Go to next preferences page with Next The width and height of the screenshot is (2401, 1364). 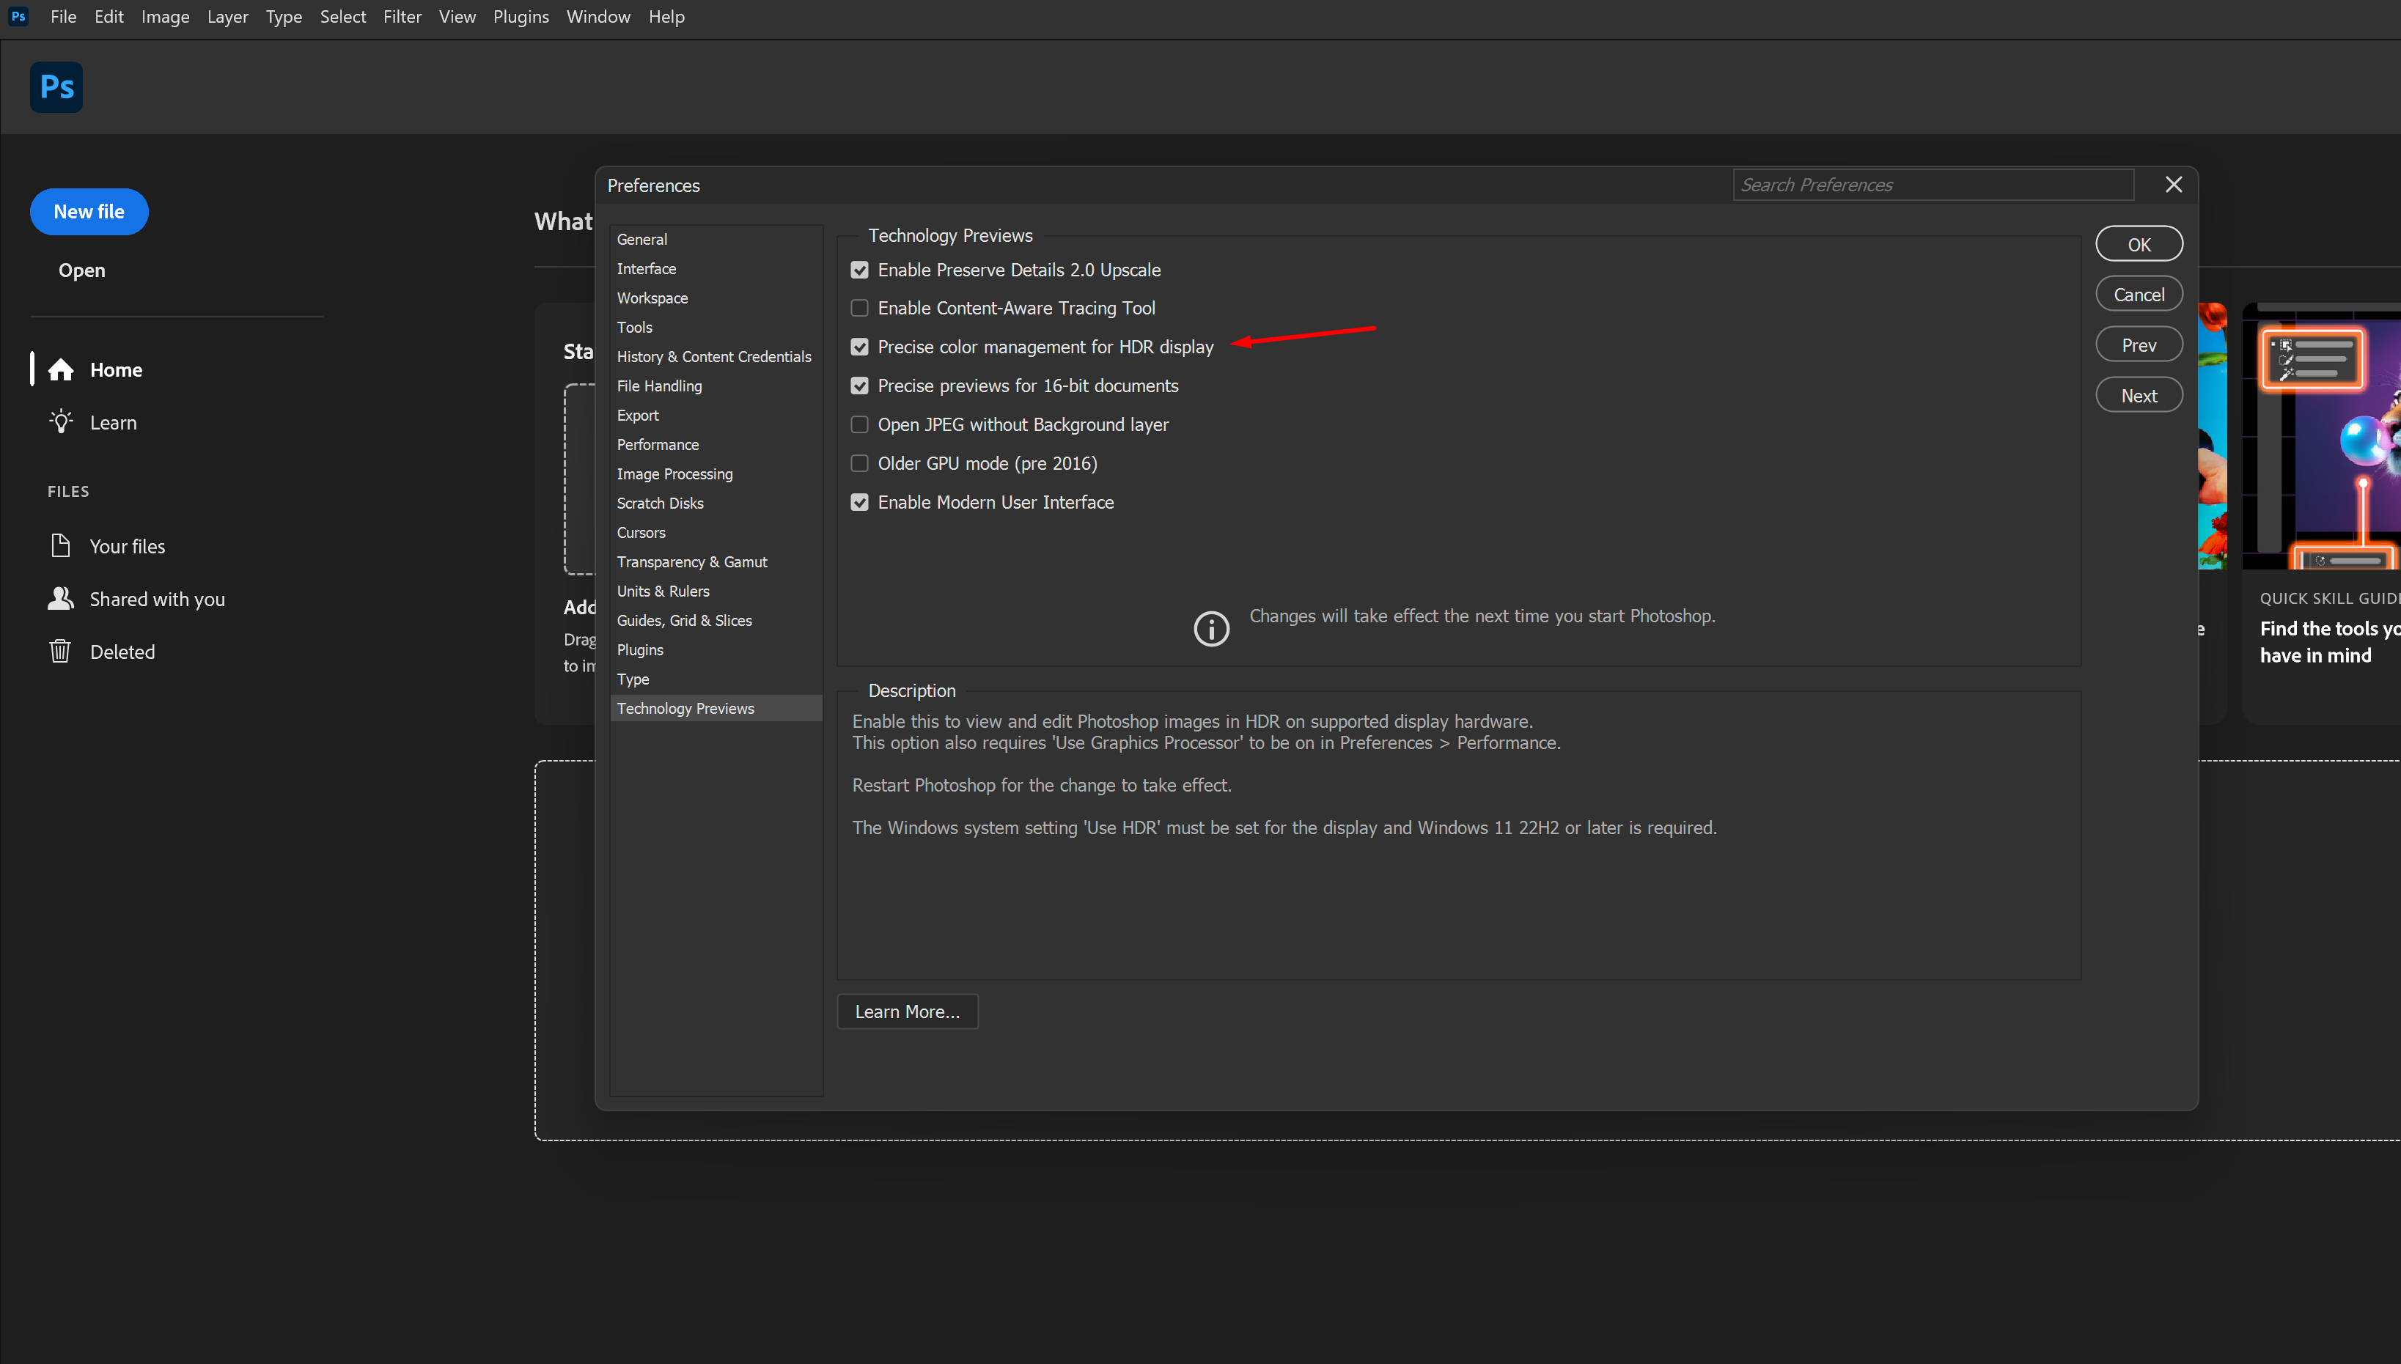tap(2139, 395)
